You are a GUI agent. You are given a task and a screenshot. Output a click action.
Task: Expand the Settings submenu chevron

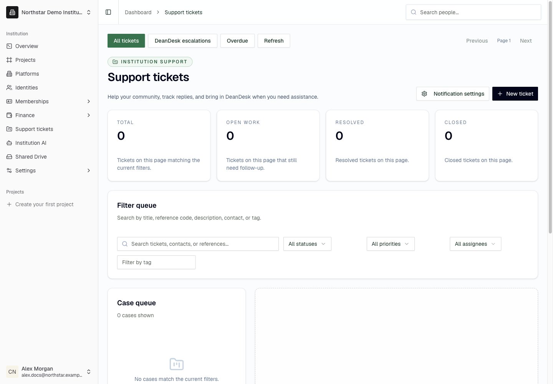coord(89,170)
